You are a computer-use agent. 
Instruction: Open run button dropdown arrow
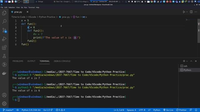point(187,12)
